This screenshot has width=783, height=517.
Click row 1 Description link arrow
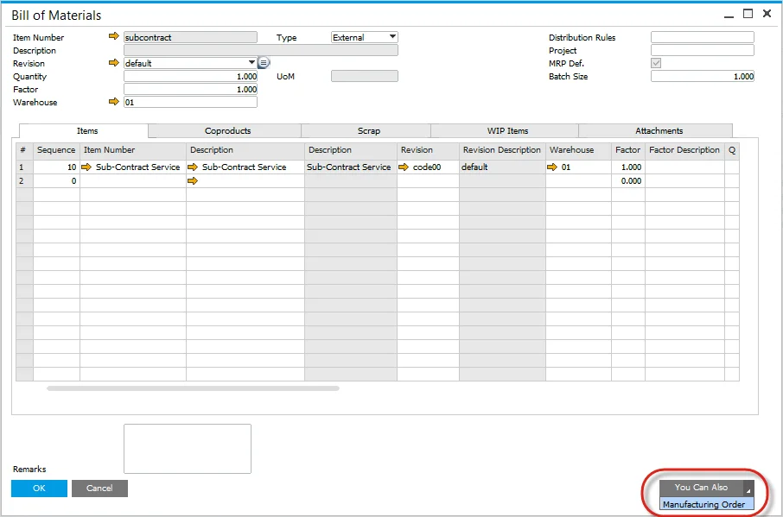(x=193, y=167)
